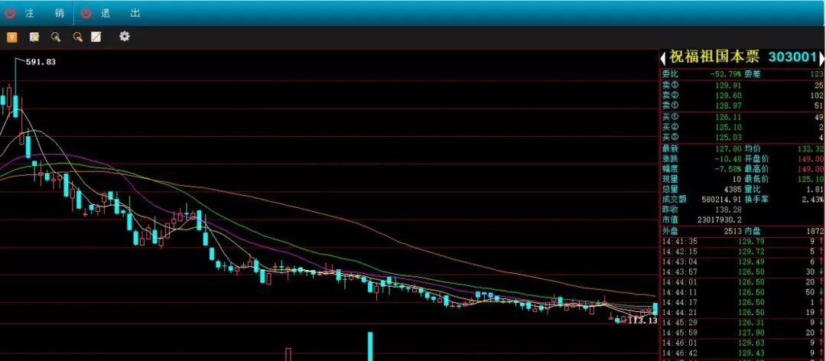Viewport: 826px width, 361px height.
Task: Click the 591.83 high price label
Action: (x=41, y=62)
